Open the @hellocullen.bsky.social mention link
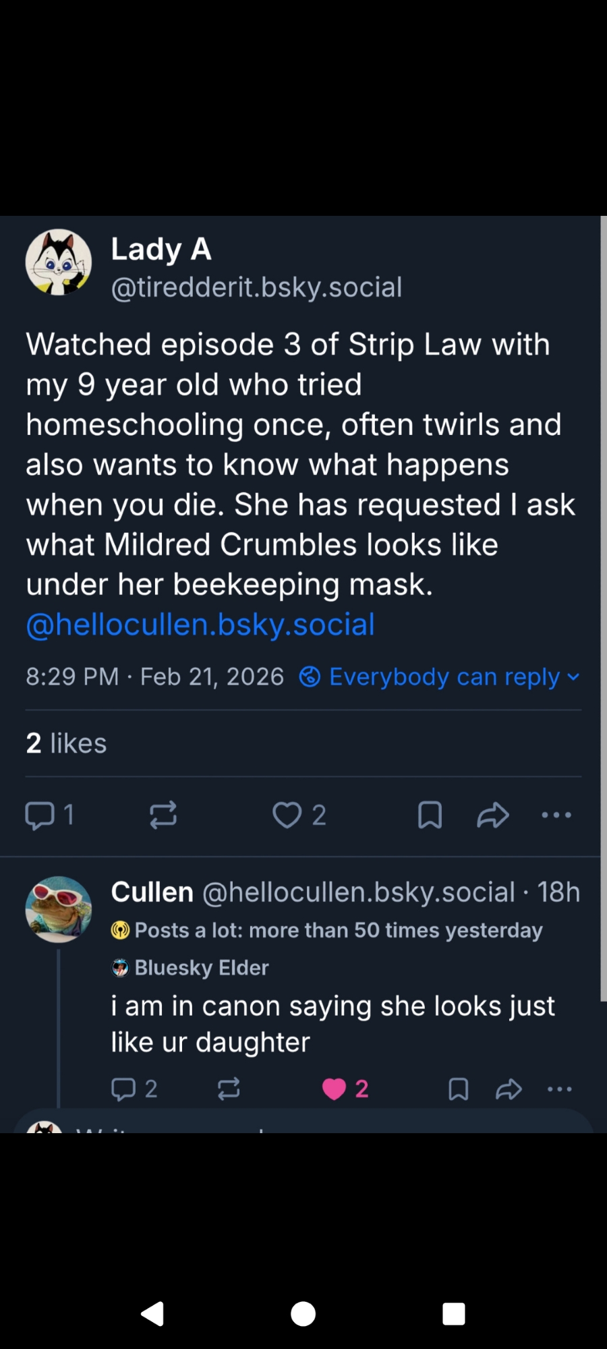The image size is (607, 1349). 200,625
